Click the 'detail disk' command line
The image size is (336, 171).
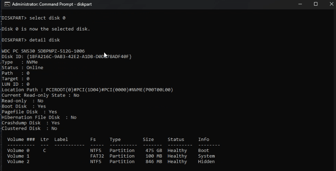coord(44,40)
